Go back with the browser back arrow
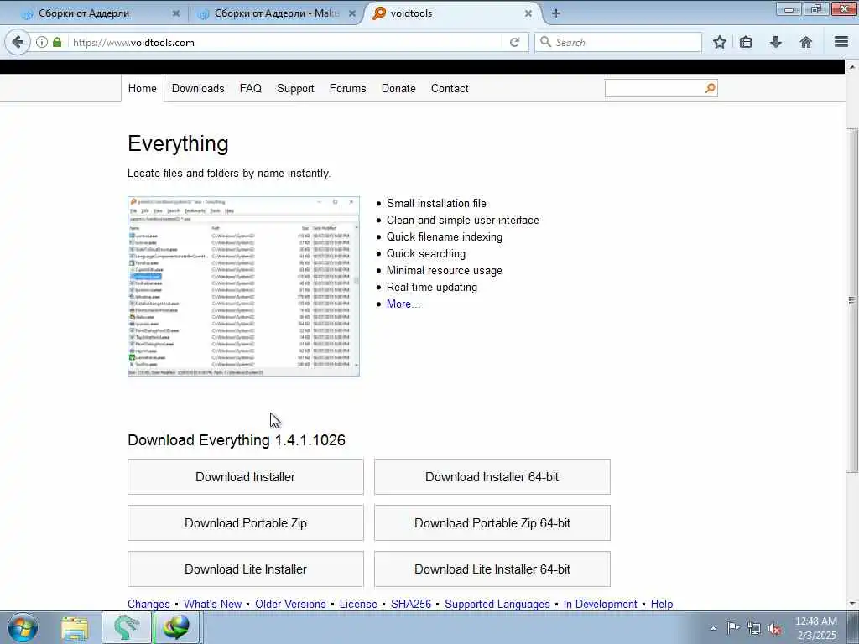Viewport: 859px width, 644px height. [x=18, y=42]
